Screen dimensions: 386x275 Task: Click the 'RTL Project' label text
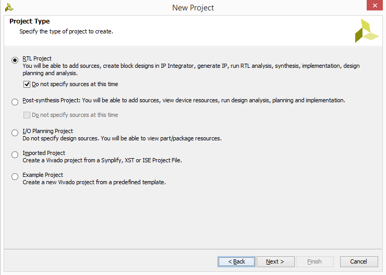(37, 58)
